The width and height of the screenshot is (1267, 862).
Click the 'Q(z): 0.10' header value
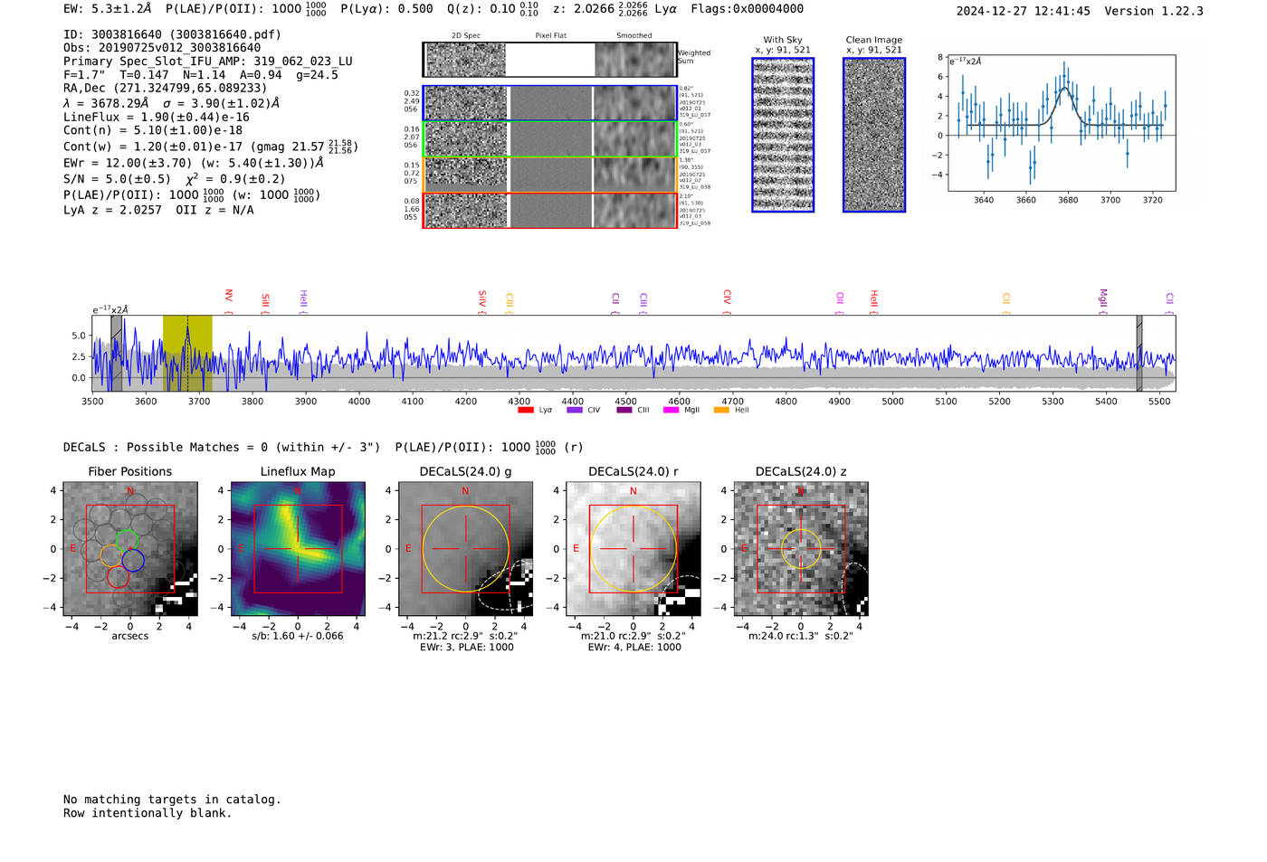tap(481, 9)
